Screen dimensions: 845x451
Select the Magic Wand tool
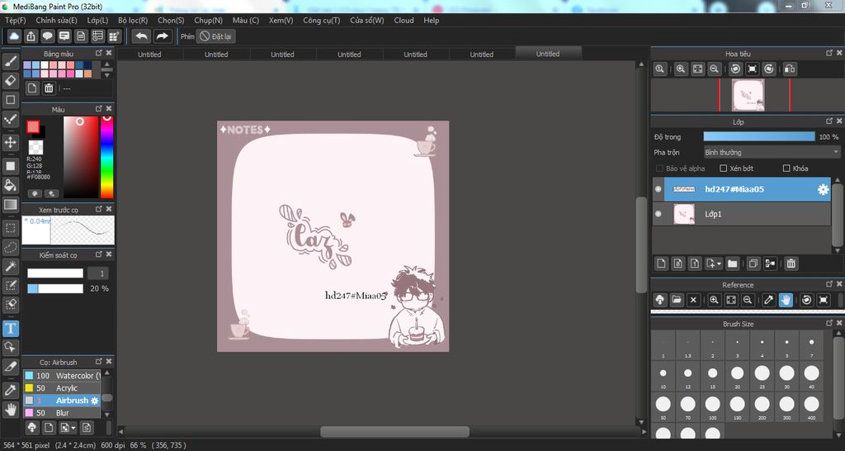(10, 266)
